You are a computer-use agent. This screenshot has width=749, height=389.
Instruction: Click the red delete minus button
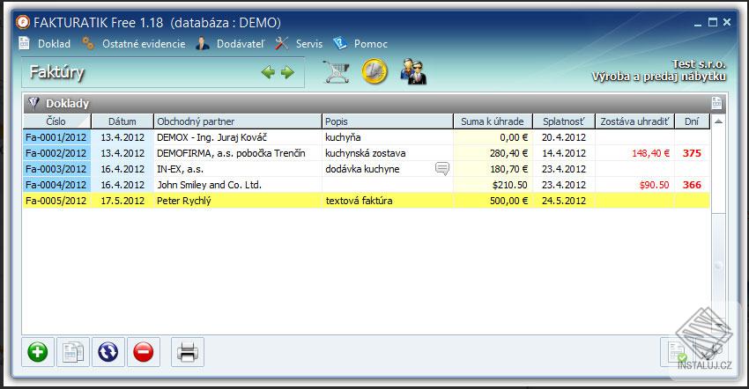click(x=144, y=352)
